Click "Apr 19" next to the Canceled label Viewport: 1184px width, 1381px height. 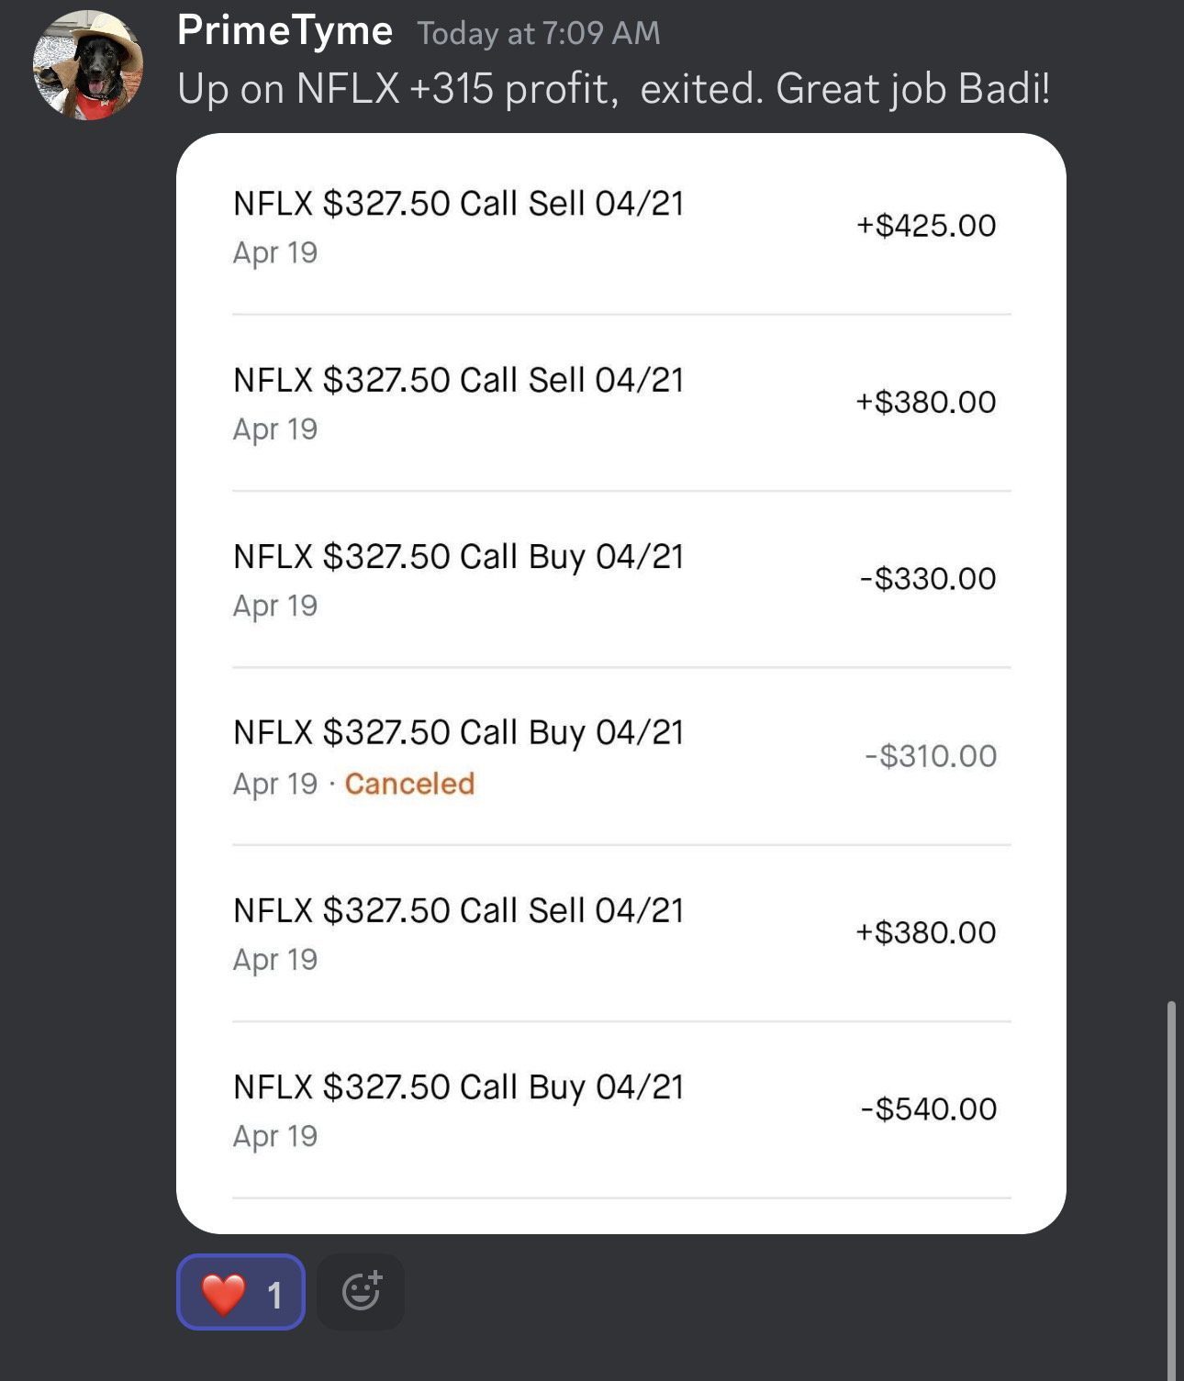[274, 784]
